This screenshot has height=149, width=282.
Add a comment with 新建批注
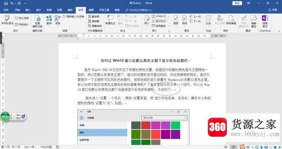110,20
